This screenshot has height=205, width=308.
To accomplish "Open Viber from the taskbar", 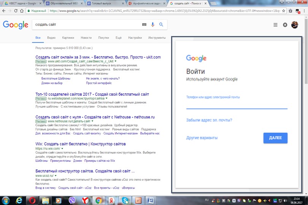I will pyautogui.click(x=72, y=200).
